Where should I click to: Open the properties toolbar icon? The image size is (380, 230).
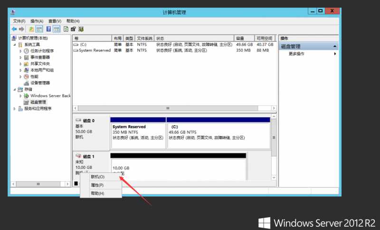(73, 29)
